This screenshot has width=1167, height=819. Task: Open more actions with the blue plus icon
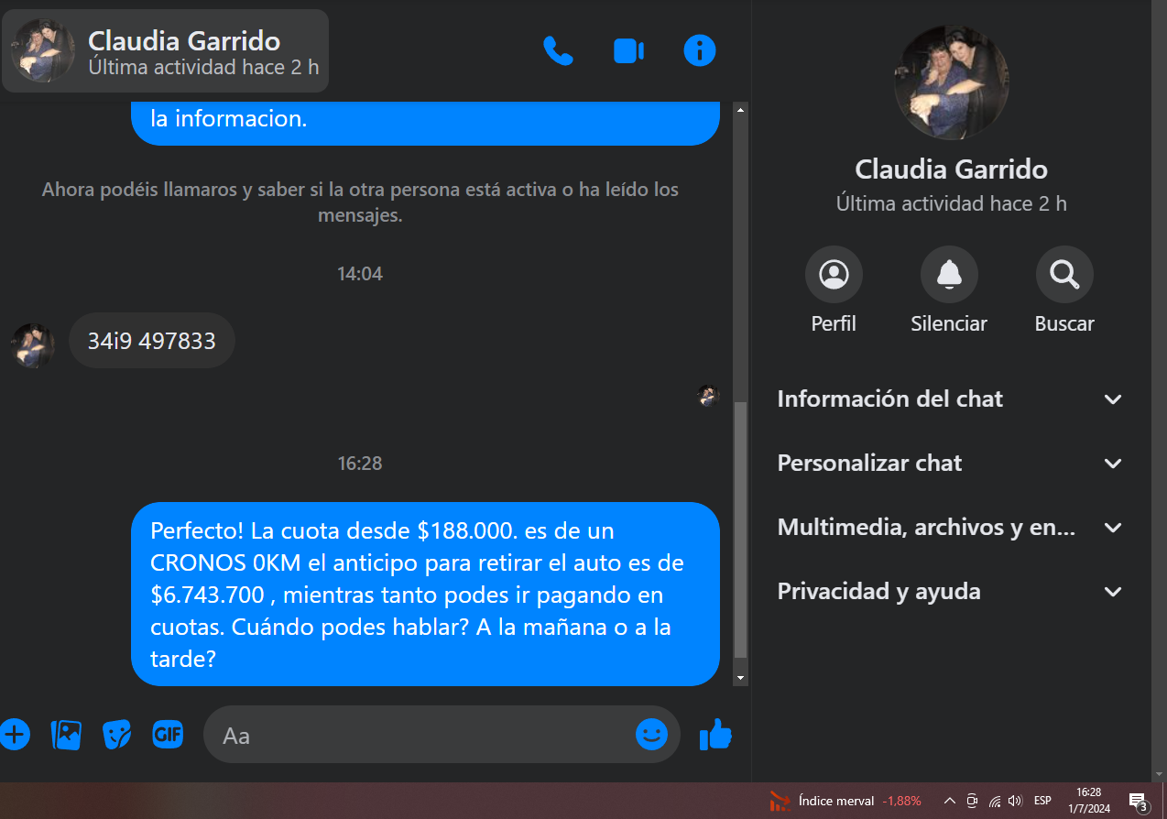point(14,735)
